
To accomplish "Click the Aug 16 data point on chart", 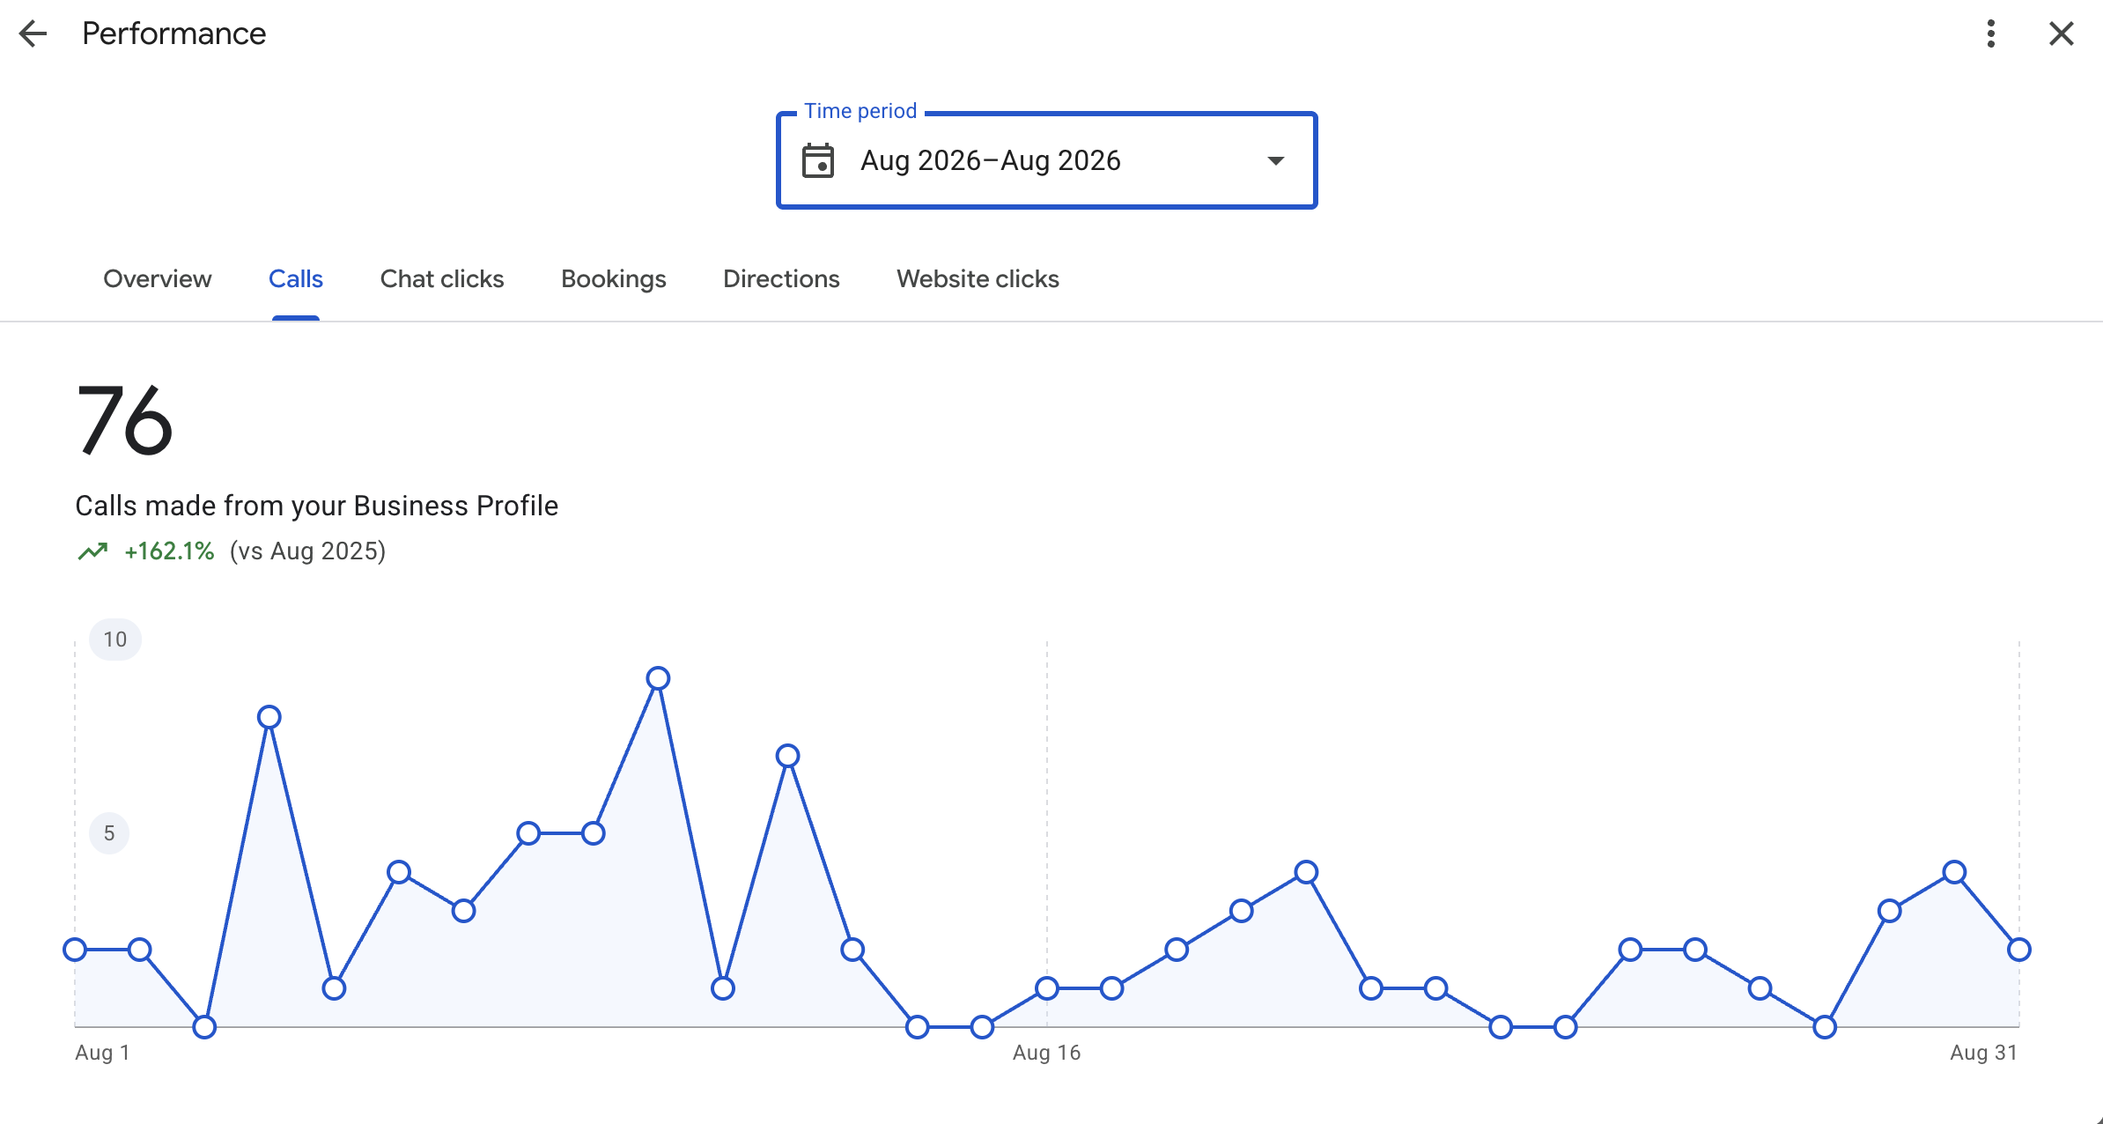I will click(1047, 988).
